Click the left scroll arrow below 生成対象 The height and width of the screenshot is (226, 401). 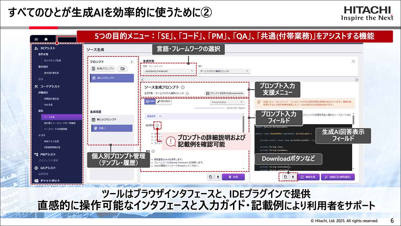tap(142, 80)
